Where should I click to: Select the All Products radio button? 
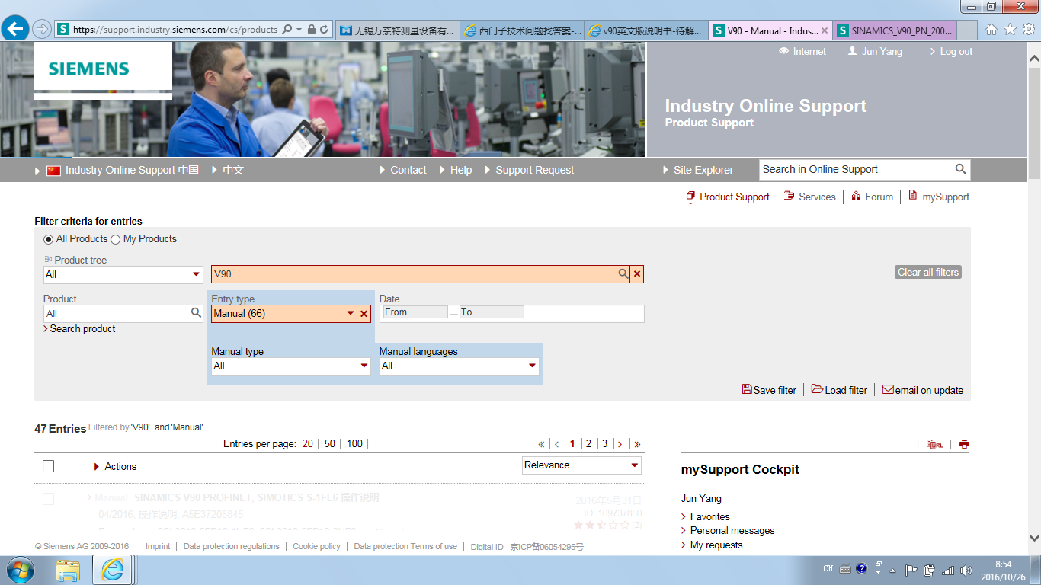(49, 239)
